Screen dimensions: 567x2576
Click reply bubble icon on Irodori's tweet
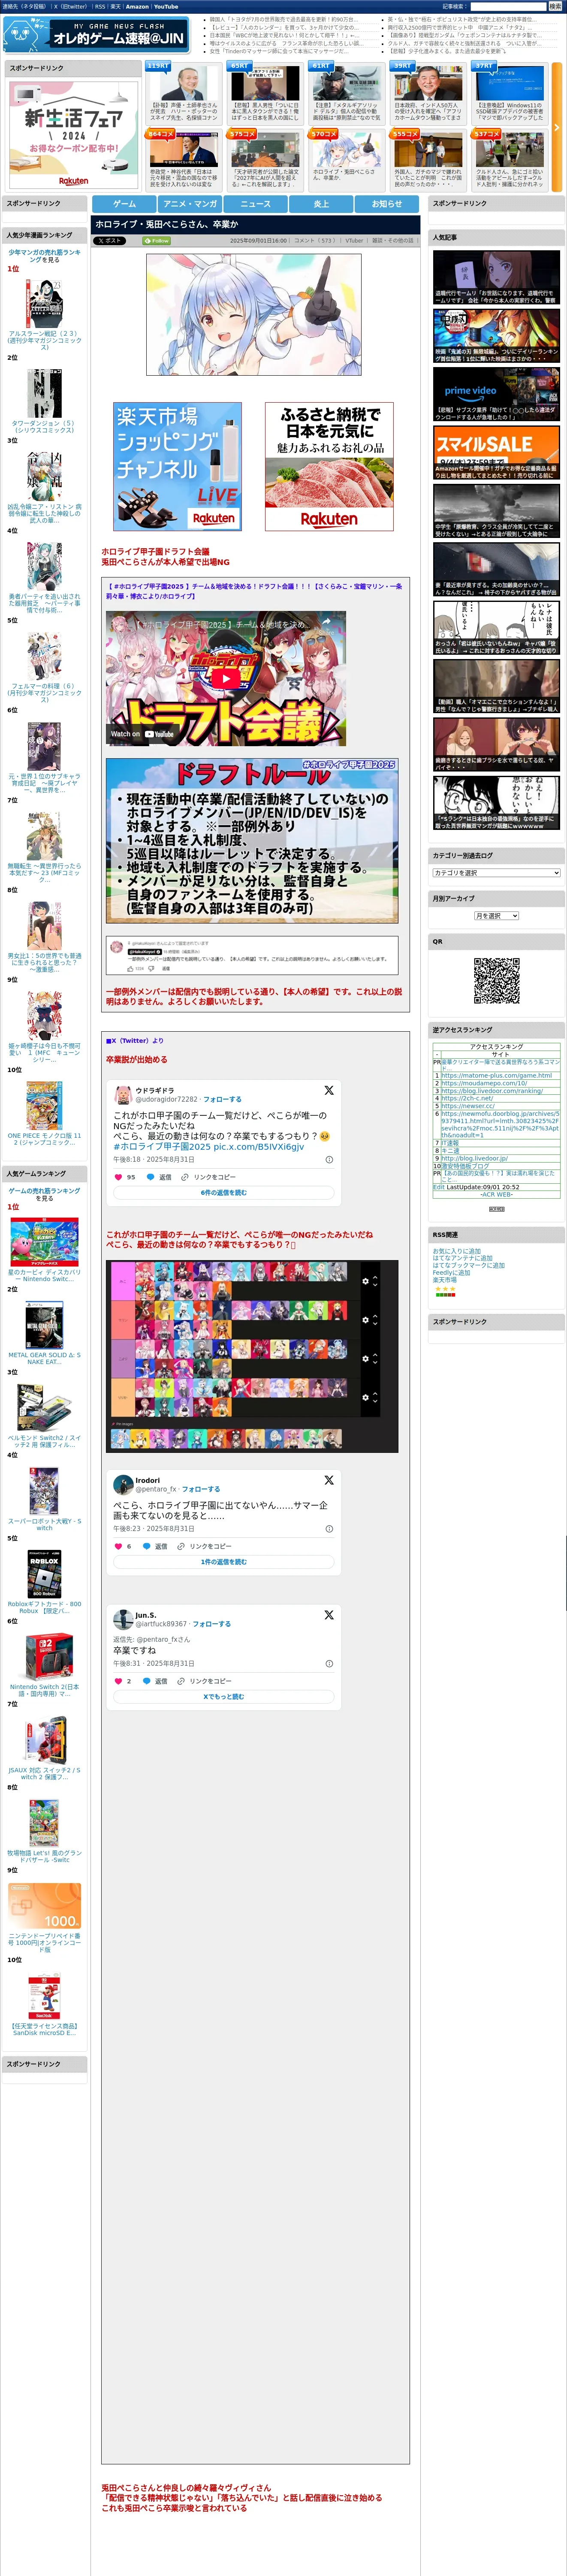[147, 1546]
